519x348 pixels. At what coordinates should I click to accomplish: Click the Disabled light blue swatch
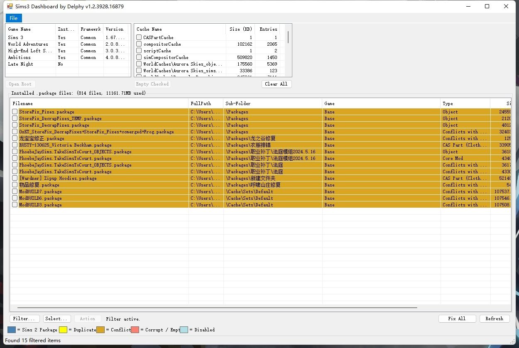point(184,330)
